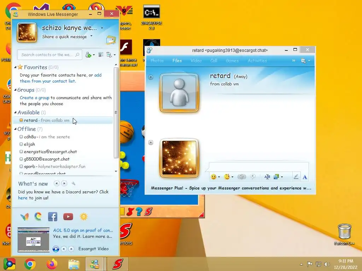The image size is (362, 271).
Task: Open the add contact dropdown arrow
Action: pyautogui.click(x=94, y=55)
